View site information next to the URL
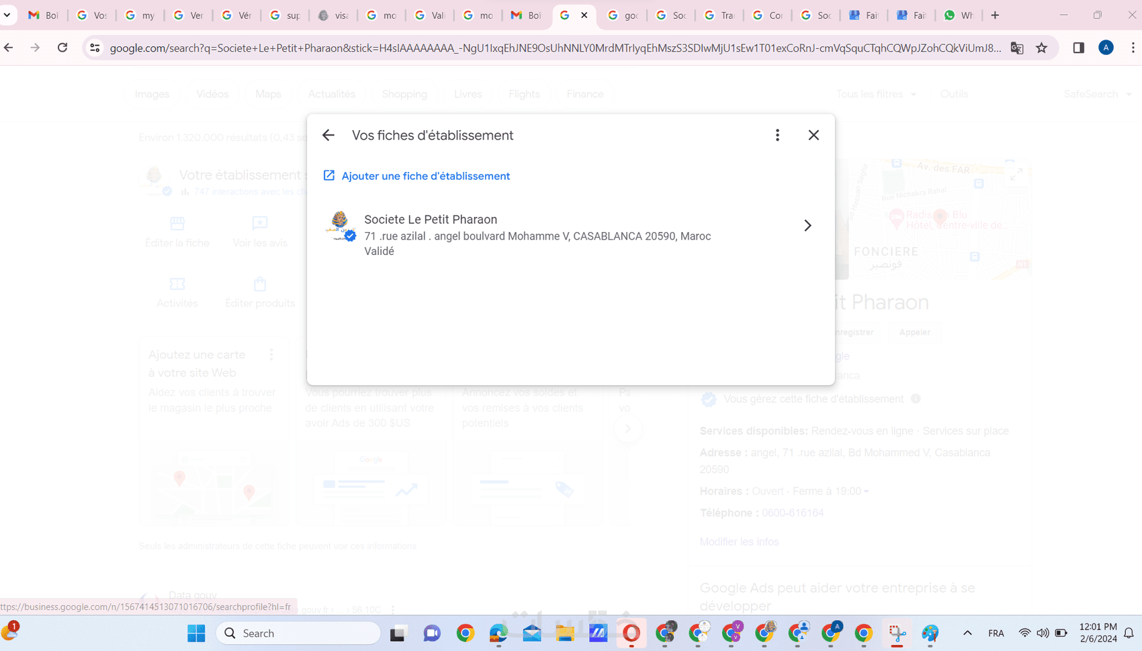1142x651 pixels. pos(95,48)
